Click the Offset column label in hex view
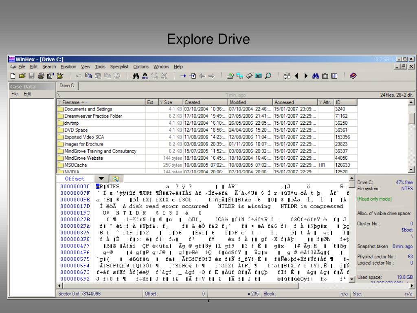Screen dimensions: 417x313 [75, 179]
